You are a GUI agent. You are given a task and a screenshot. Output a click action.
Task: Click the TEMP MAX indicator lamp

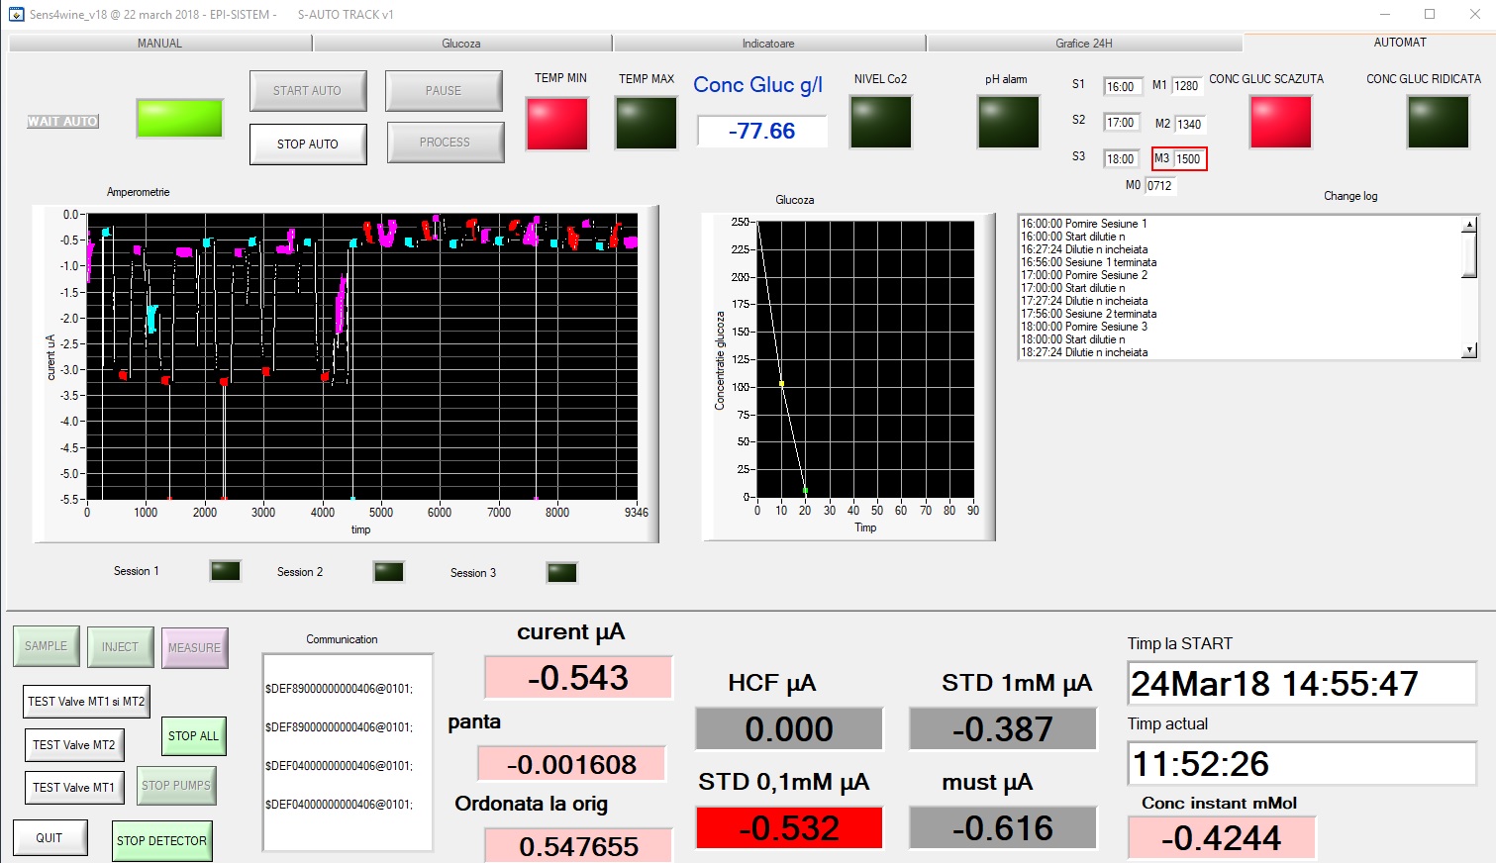pos(647,123)
